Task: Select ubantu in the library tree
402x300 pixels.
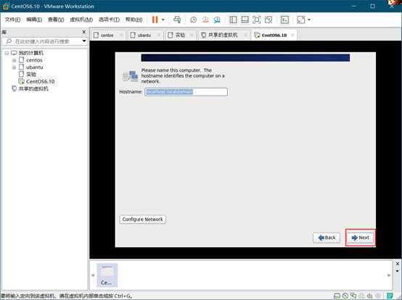Action: pyautogui.click(x=34, y=67)
